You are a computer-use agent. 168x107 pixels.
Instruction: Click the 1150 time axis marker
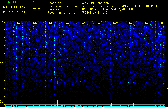162,23
